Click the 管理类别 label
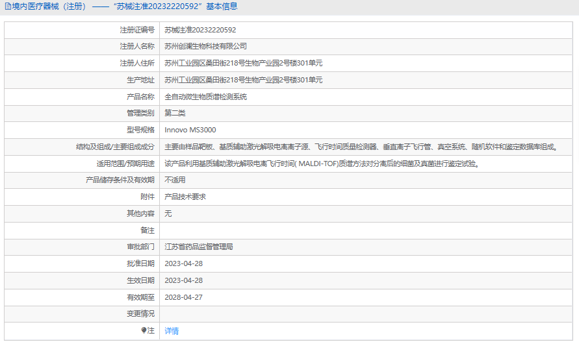 click(140, 113)
